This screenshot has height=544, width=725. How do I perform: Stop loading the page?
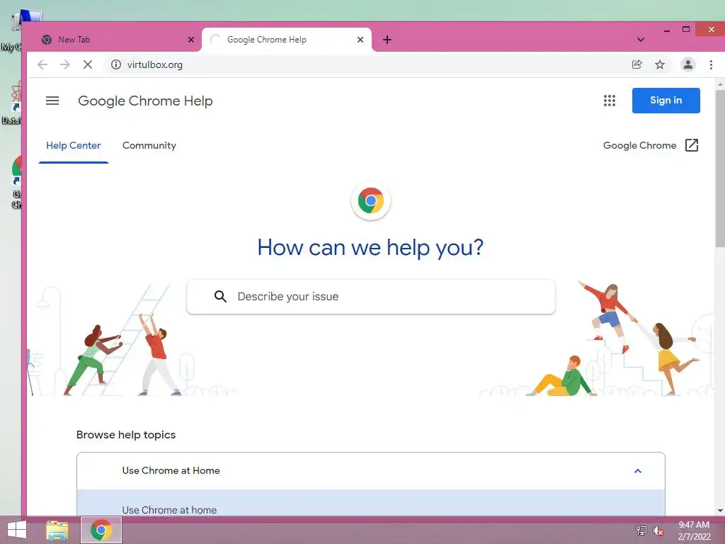[87, 64]
